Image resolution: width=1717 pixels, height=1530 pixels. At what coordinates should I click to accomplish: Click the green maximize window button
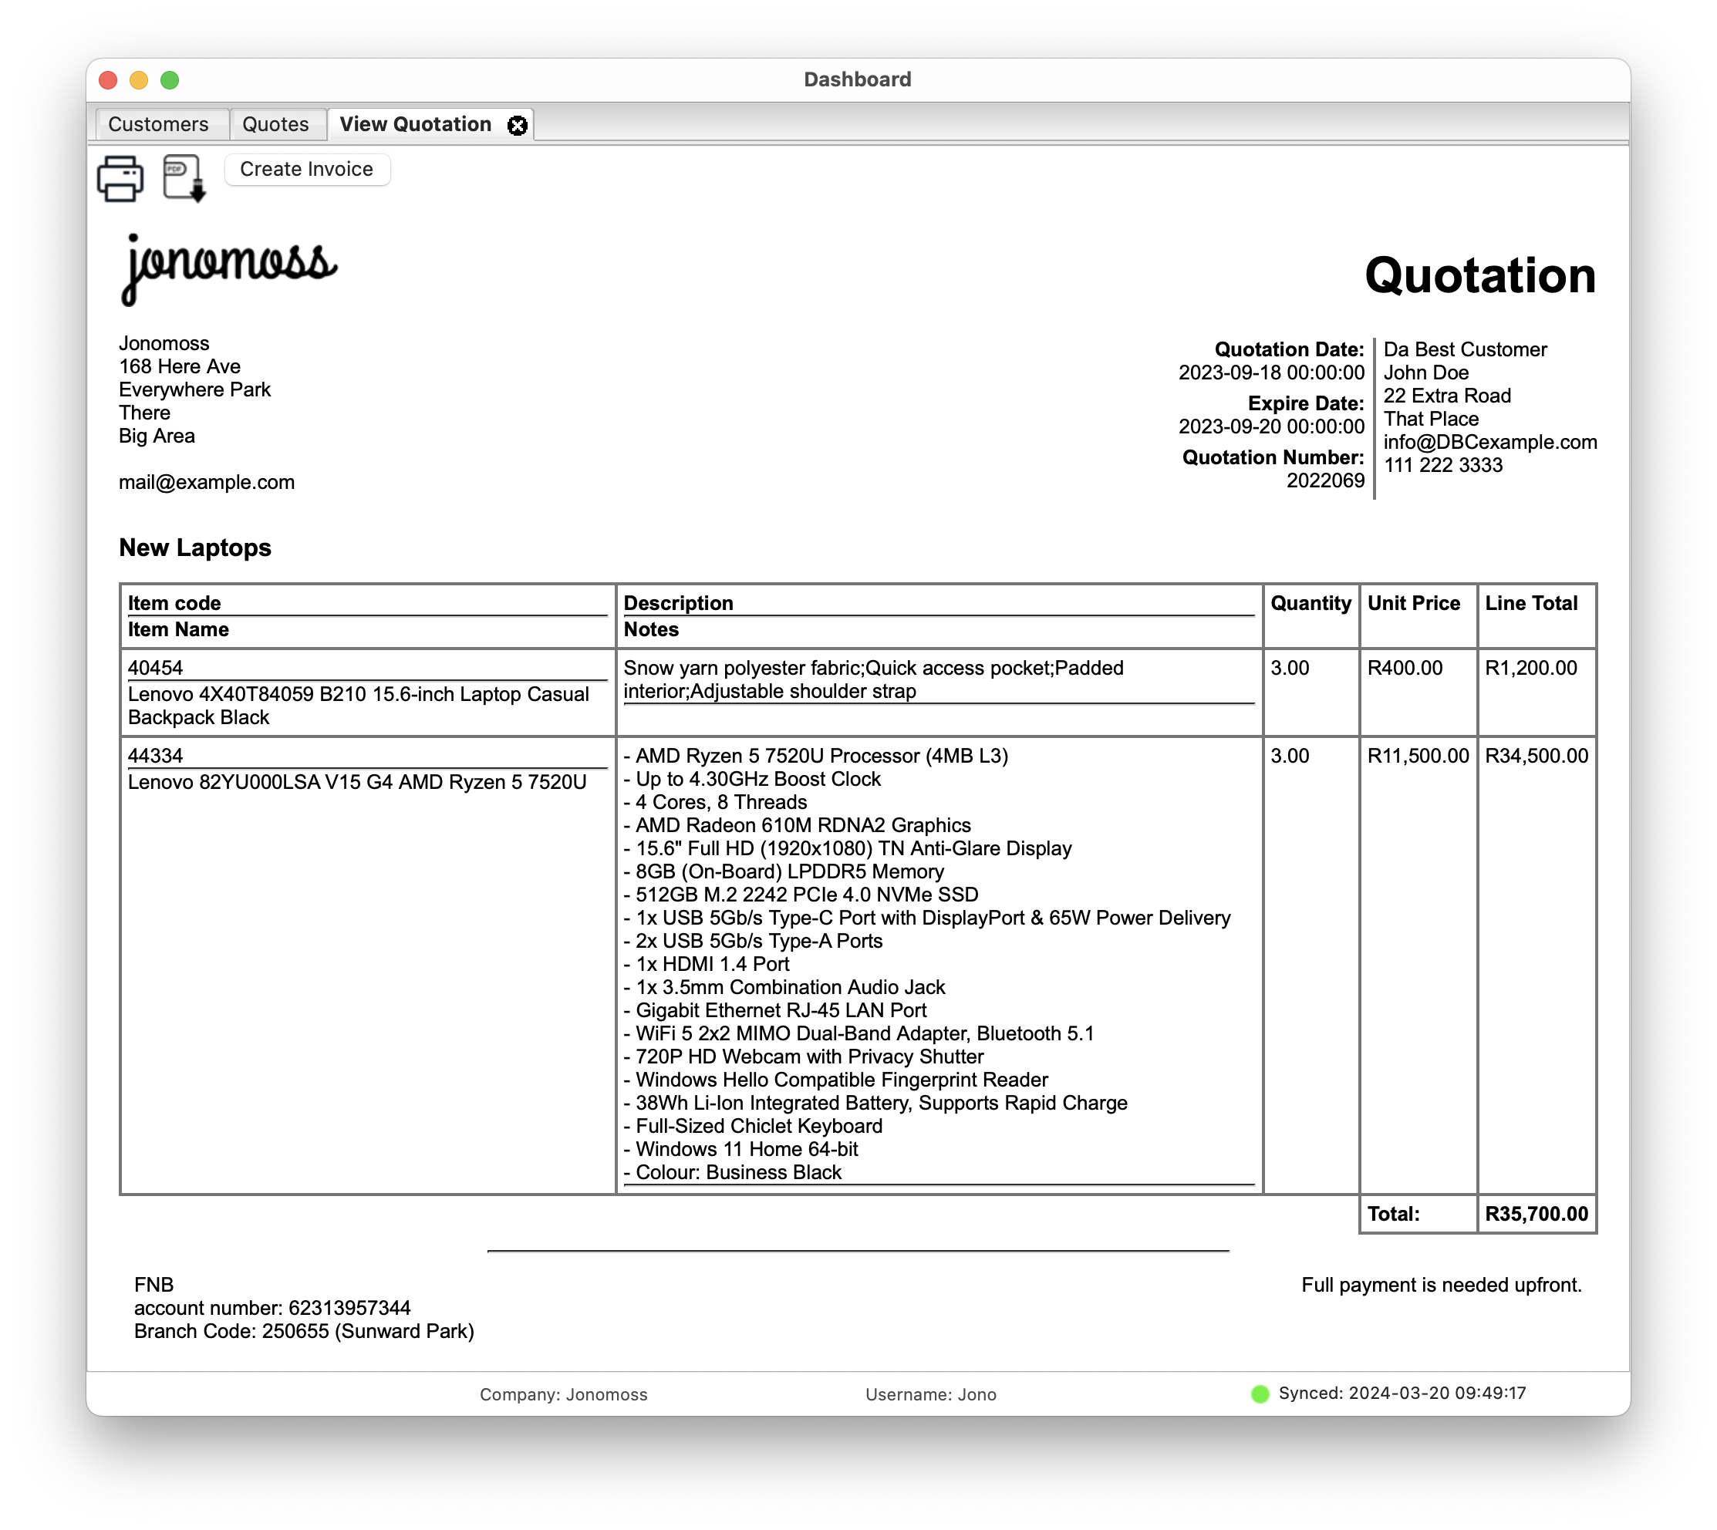point(170,80)
